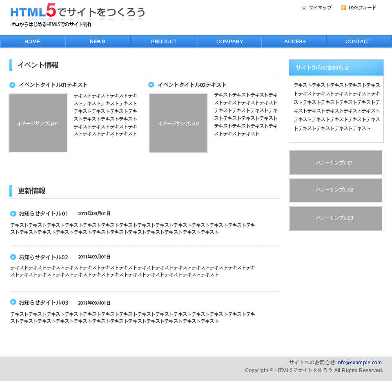
Task: Click arrow icon beside お知らせタイトル02
Action: (x=13, y=257)
